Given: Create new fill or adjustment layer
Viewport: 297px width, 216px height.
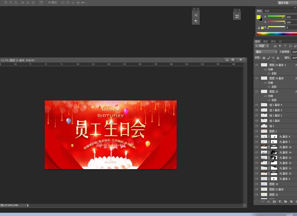Looking at the screenshot, I should point(280,201).
